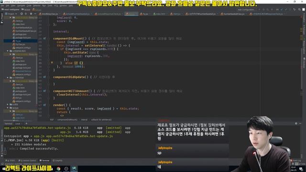Click Add Configuration button
The image size is (306, 172).
click(246, 10)
